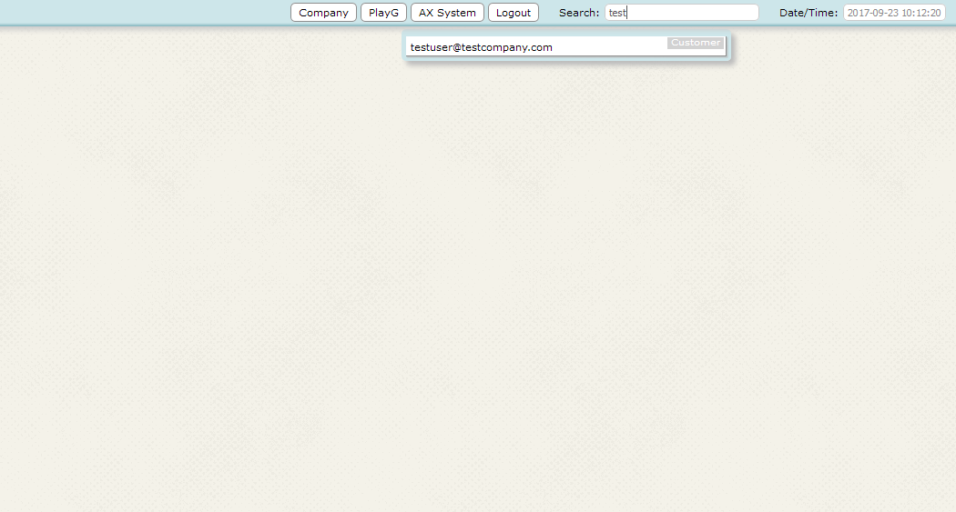Click the time portion 10:12:20 in the date field
This screenshot has height=512, width=956.
921,13
